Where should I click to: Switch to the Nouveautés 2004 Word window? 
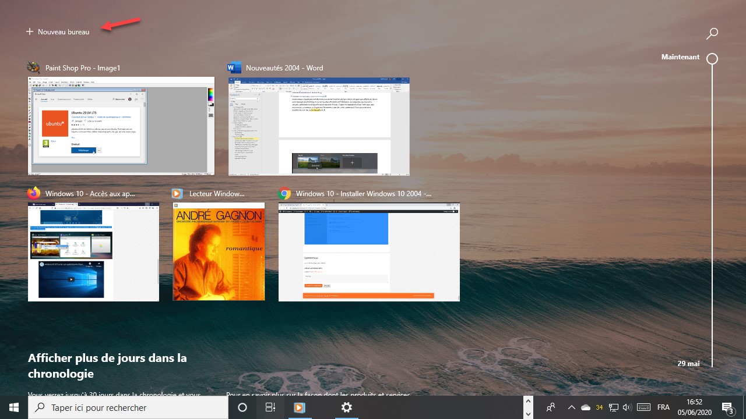click(x=319, y=126)
